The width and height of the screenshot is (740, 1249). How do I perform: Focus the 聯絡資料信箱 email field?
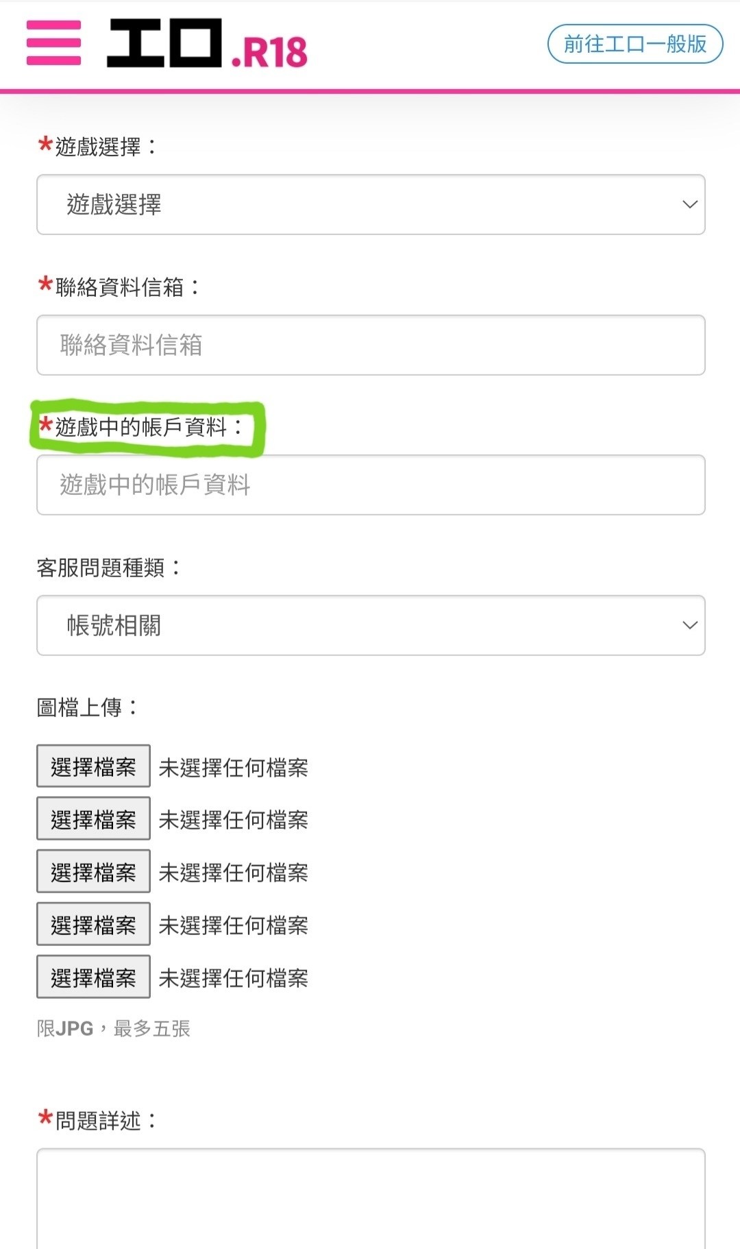[370, 345]
